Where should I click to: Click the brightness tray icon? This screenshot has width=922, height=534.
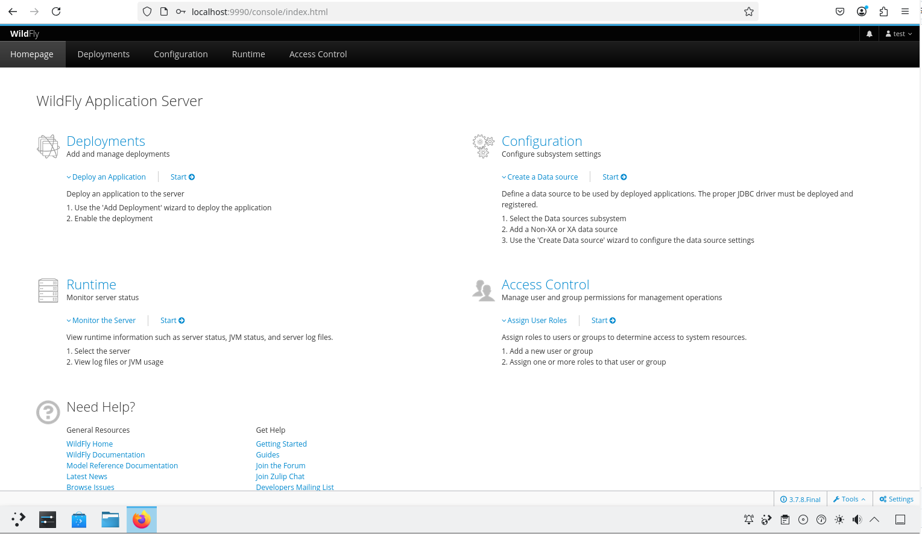pos(839,520)
